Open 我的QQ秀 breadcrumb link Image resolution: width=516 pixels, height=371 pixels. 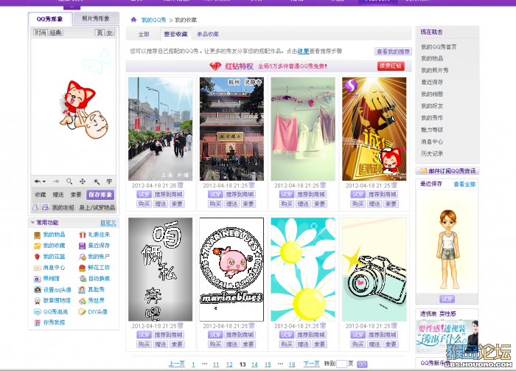(153, 20)
